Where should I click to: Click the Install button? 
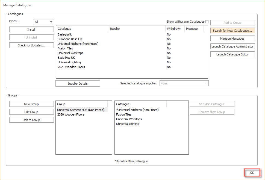pos(31,29)
